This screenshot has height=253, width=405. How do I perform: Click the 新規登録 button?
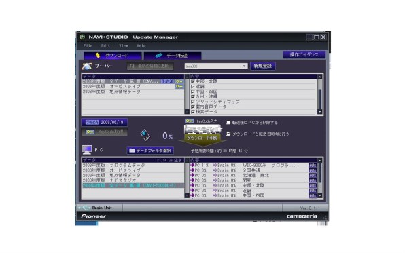[x=263, y=66]
